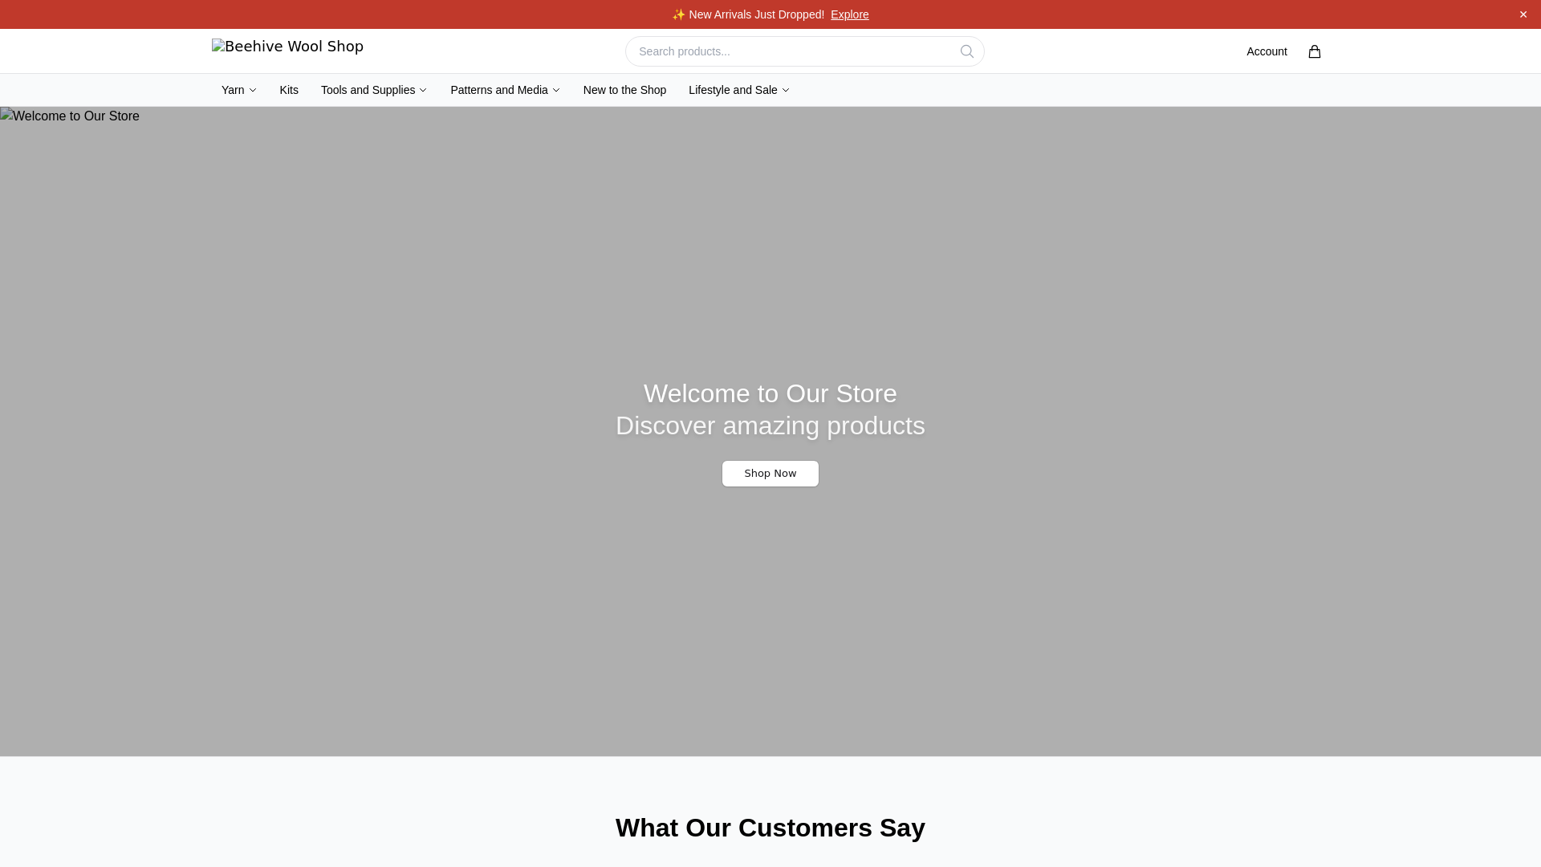Expand the chevron next to Yarn
This screenshot has width=1541, height=867.
click(x=253, y=90)
